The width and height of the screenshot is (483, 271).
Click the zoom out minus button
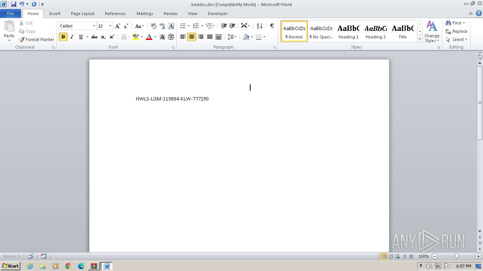(435, 256)
